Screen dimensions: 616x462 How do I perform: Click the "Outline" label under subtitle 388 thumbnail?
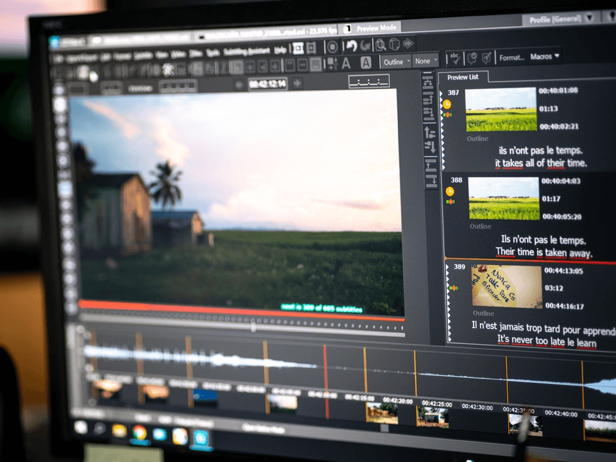(480, 226)
